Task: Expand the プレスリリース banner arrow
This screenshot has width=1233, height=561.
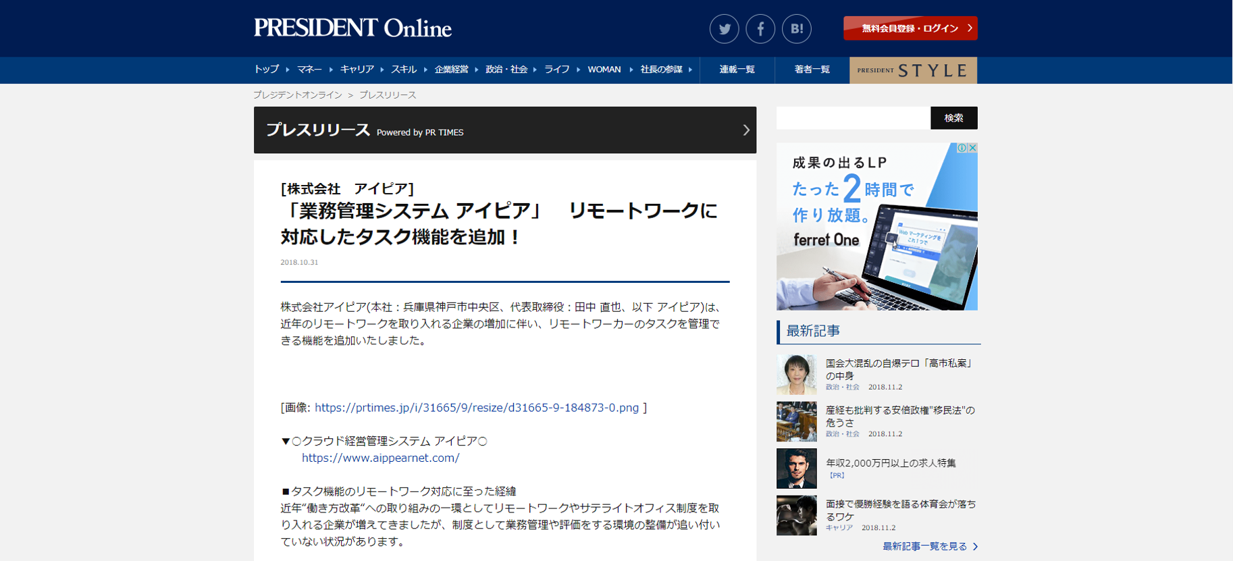Action: pos(745,130)
